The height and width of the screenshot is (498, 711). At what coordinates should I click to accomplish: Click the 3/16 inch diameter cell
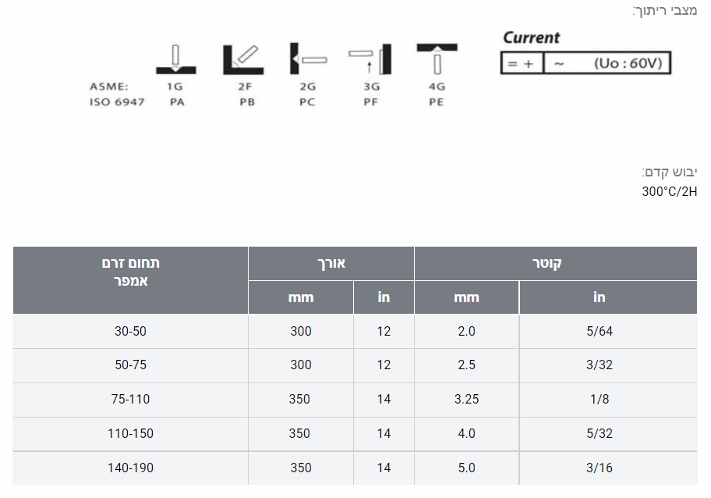599,468
